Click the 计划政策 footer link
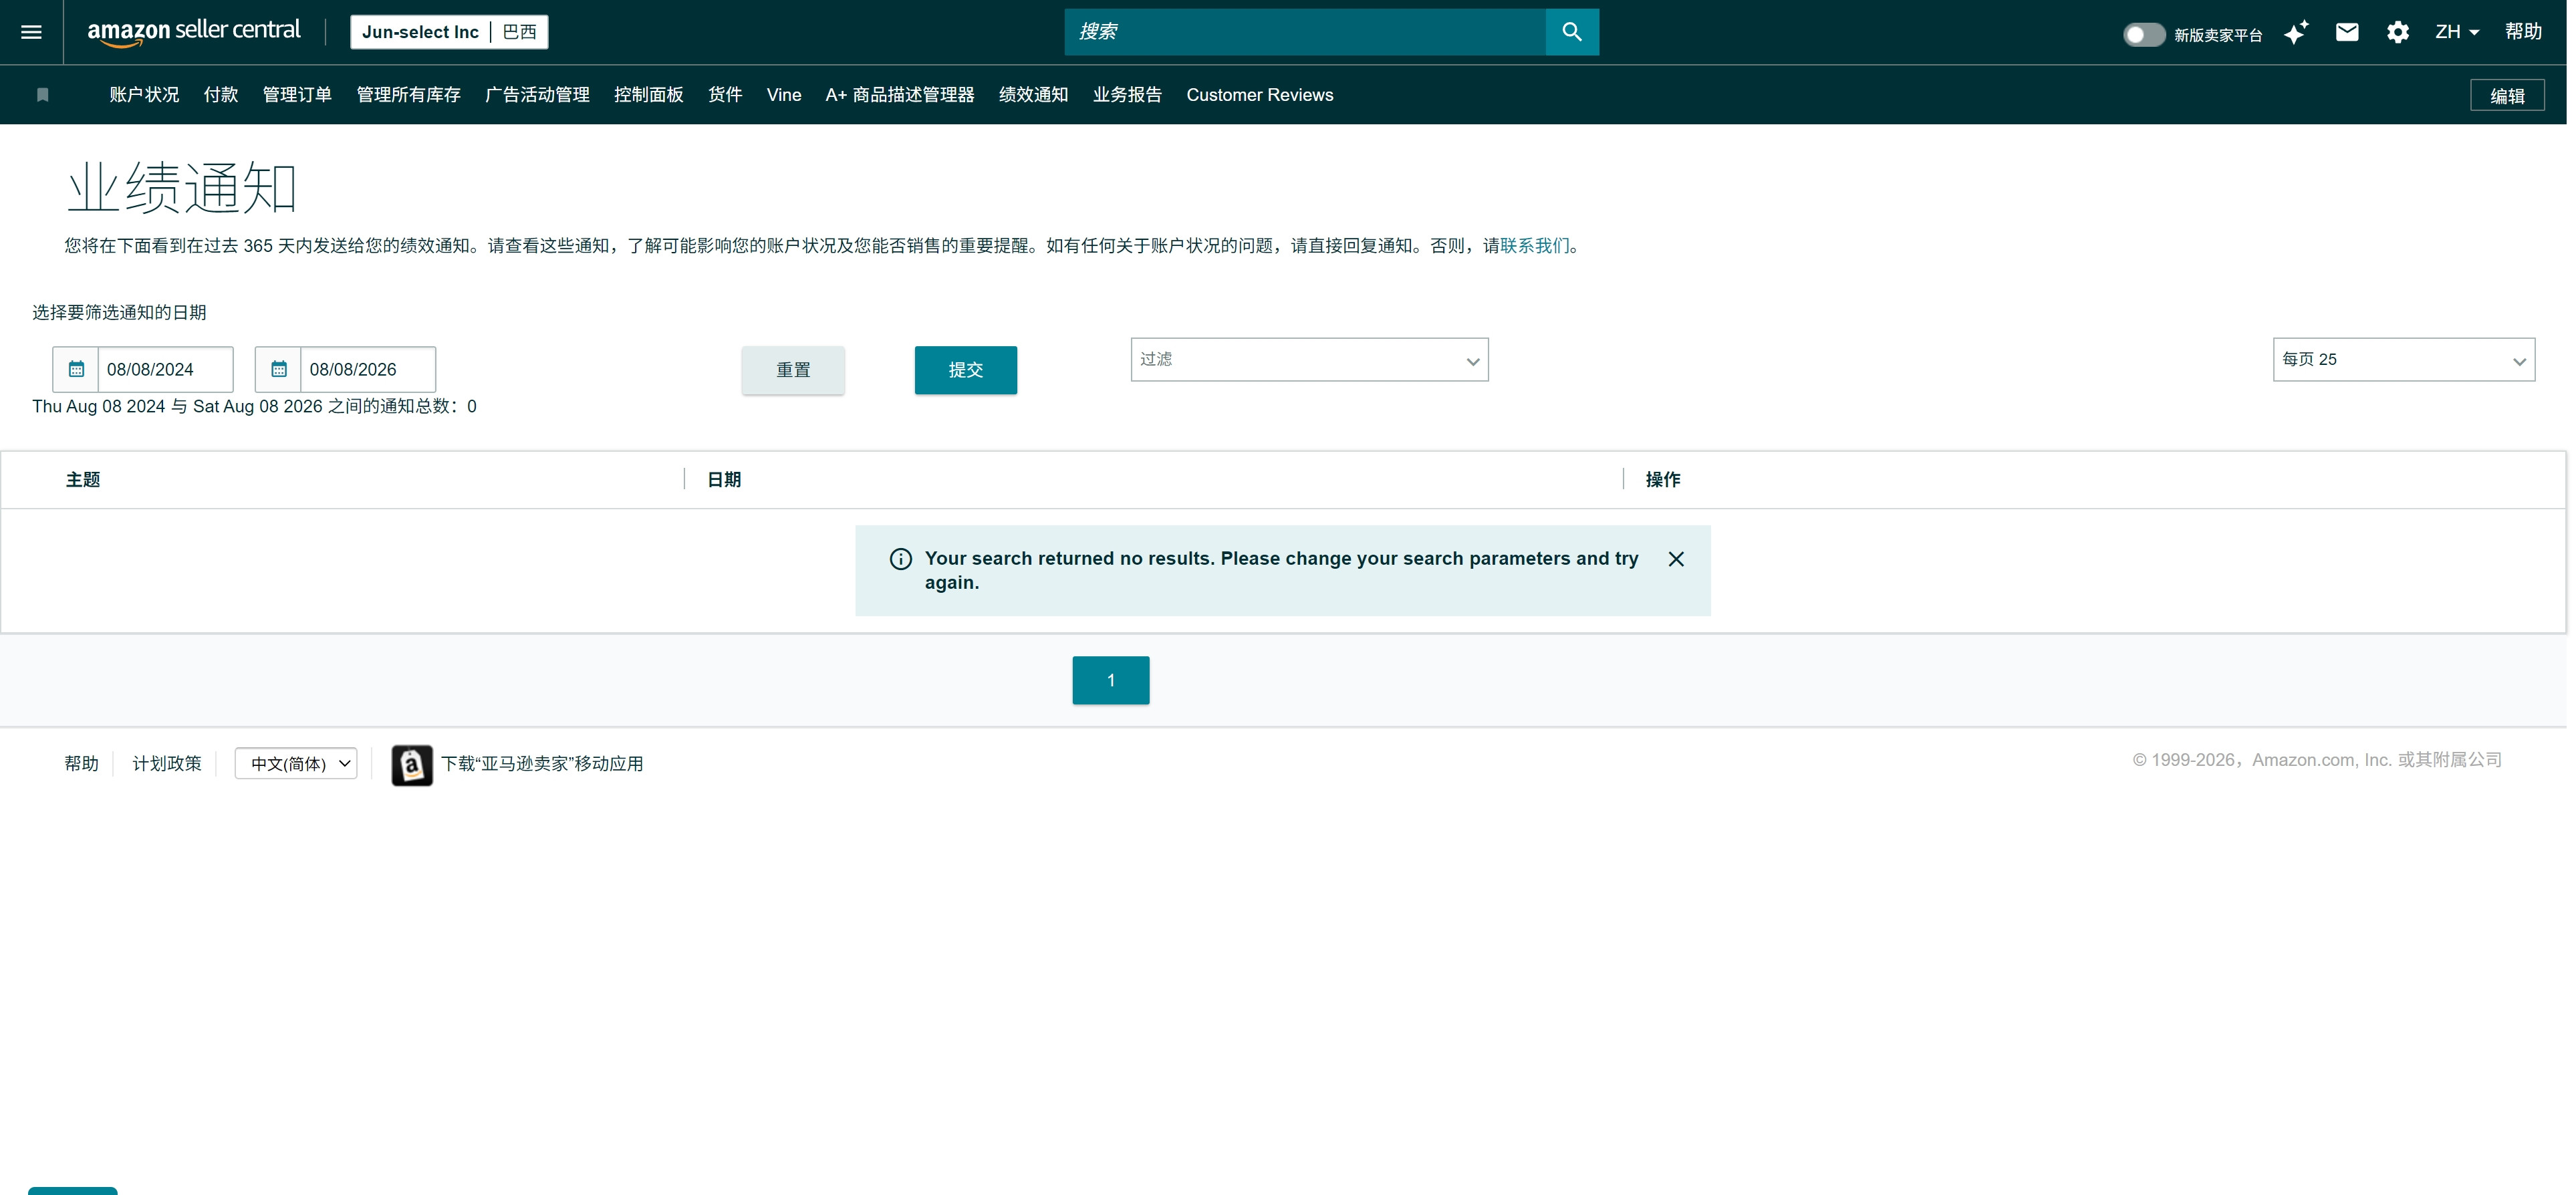Viewport: 2576px width, 1195px height. click(x=167, y=764)
